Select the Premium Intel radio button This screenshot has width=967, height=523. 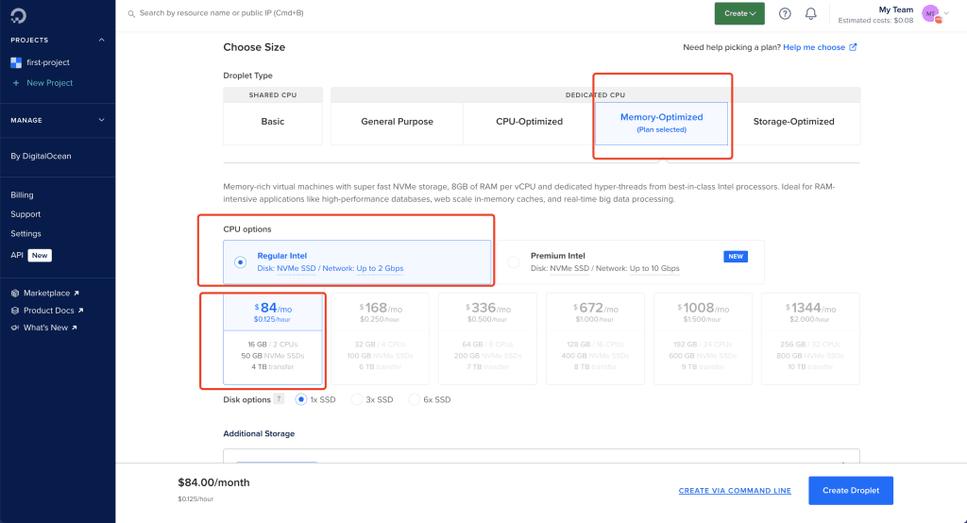(x=513, y=262)
